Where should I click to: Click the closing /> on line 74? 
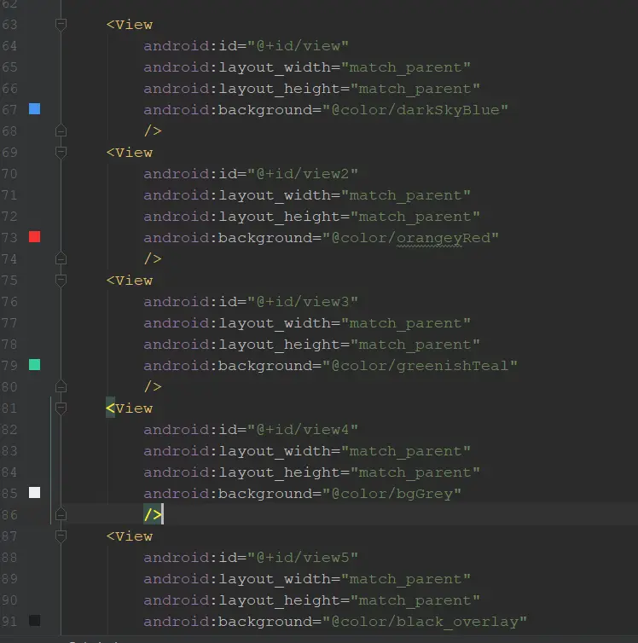coord(153,258)
